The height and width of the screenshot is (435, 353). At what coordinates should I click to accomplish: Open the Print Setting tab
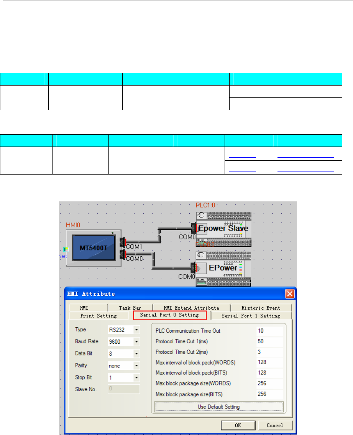point(99,316)
